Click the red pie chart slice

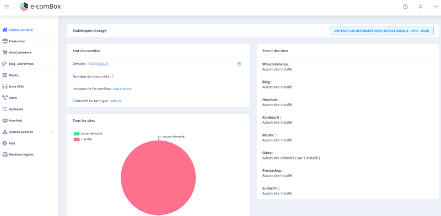point(158,178)
